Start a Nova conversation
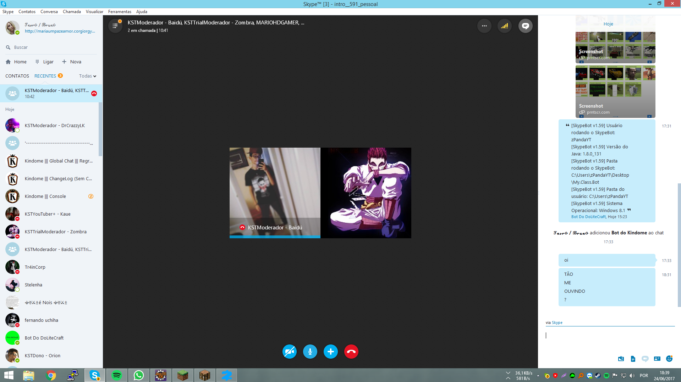Image resolution: width=681 pixels, height=382 pixels. (71, 62)
